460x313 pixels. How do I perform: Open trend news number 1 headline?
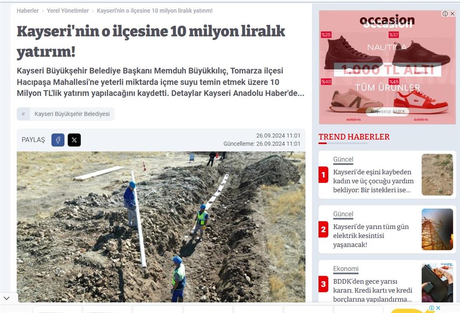coord(373,181)
